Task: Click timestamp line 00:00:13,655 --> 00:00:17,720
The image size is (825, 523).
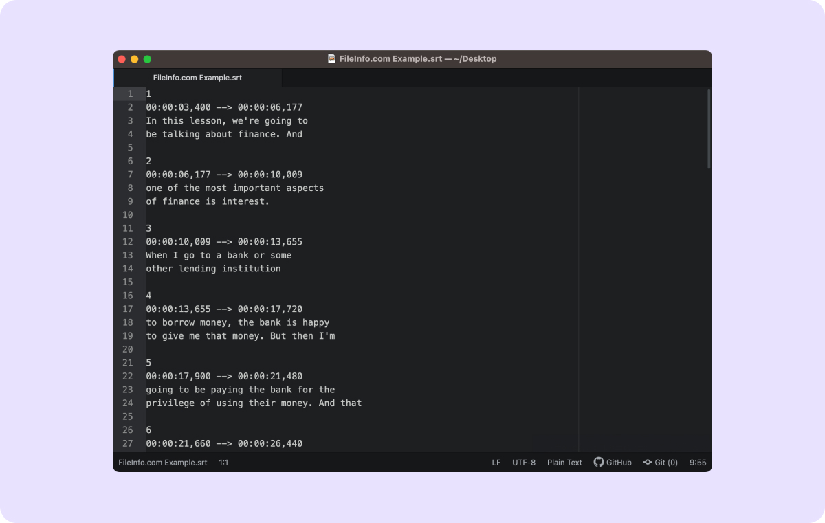Action: pos(224,309)
